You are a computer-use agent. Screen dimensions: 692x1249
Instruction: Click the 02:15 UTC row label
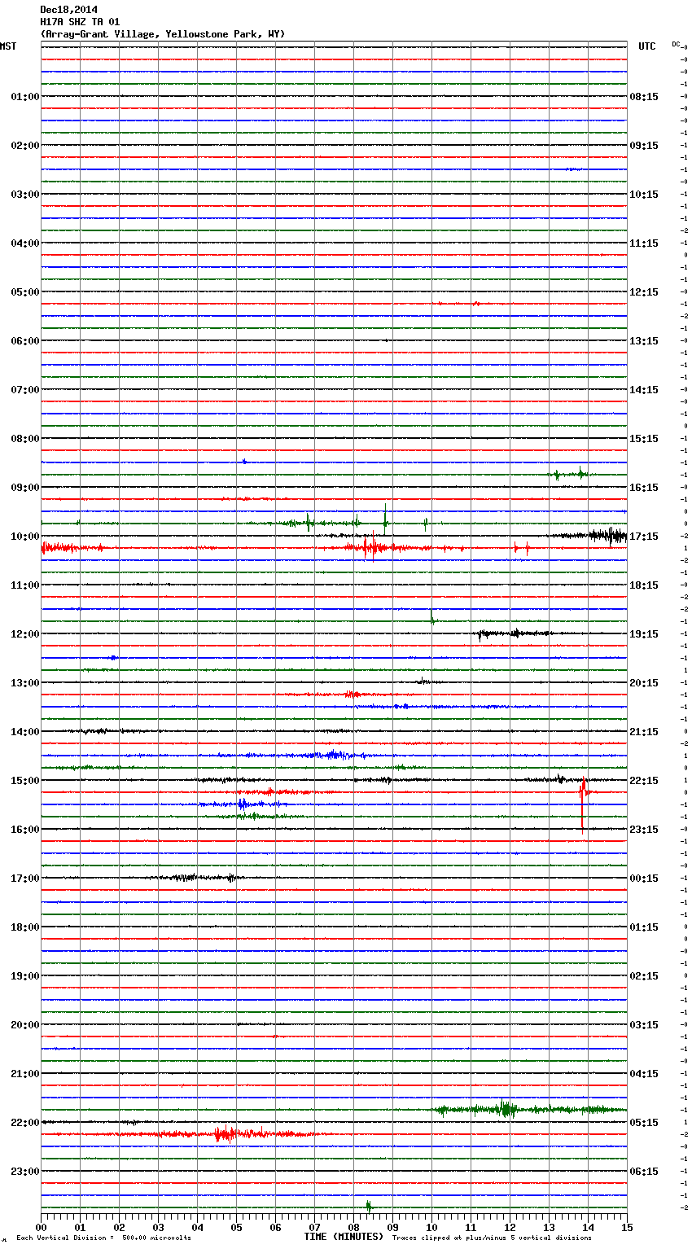click(644, 976)
